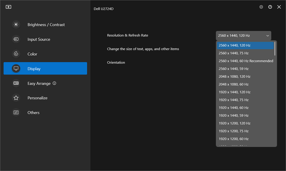
Task: Close the Dell Display Manager window
Action: (x=279, y=7)
